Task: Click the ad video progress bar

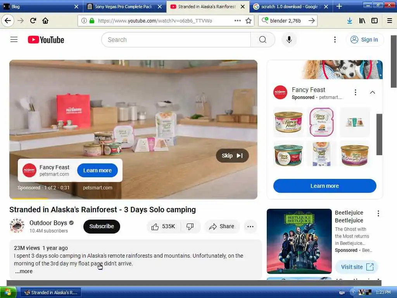Action: pos(133,198)
